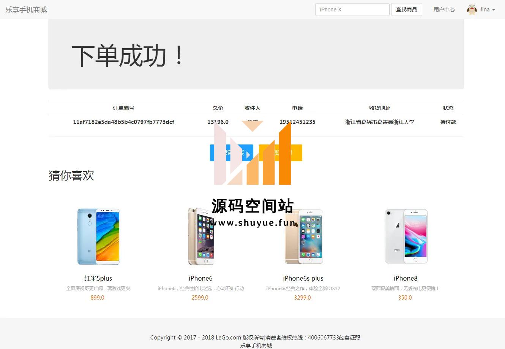Screen dimensions: 505x349
Task: Open the iPhone8 product image
Action: 406,236
